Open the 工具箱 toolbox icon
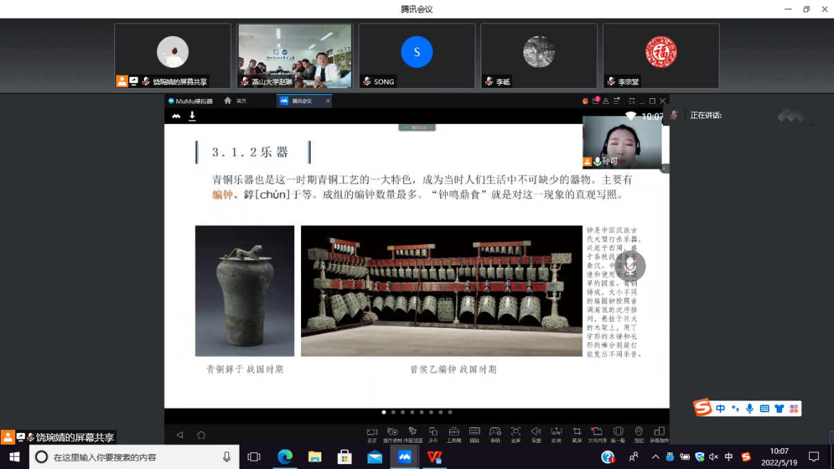 tap(453, 434)
